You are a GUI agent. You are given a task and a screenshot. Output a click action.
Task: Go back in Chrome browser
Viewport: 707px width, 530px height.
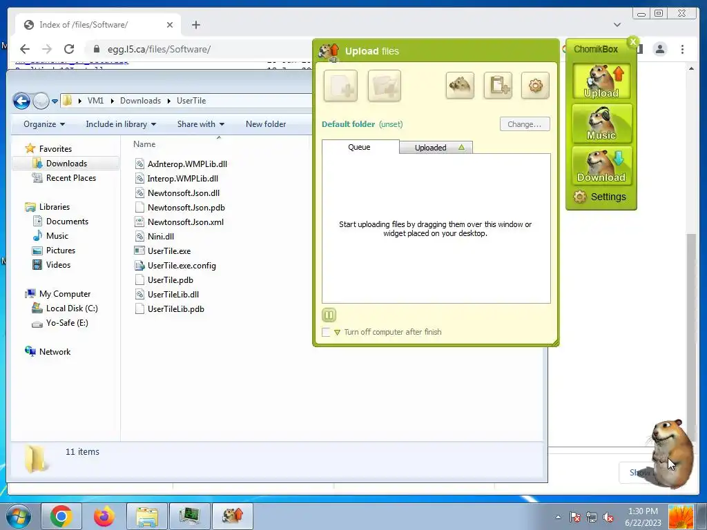click(25, 49)
